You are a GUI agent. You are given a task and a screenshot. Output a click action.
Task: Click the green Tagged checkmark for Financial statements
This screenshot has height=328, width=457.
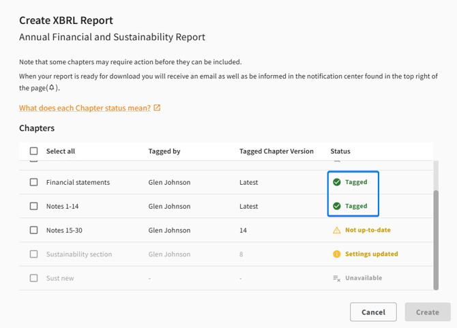(x=336, y=182)
